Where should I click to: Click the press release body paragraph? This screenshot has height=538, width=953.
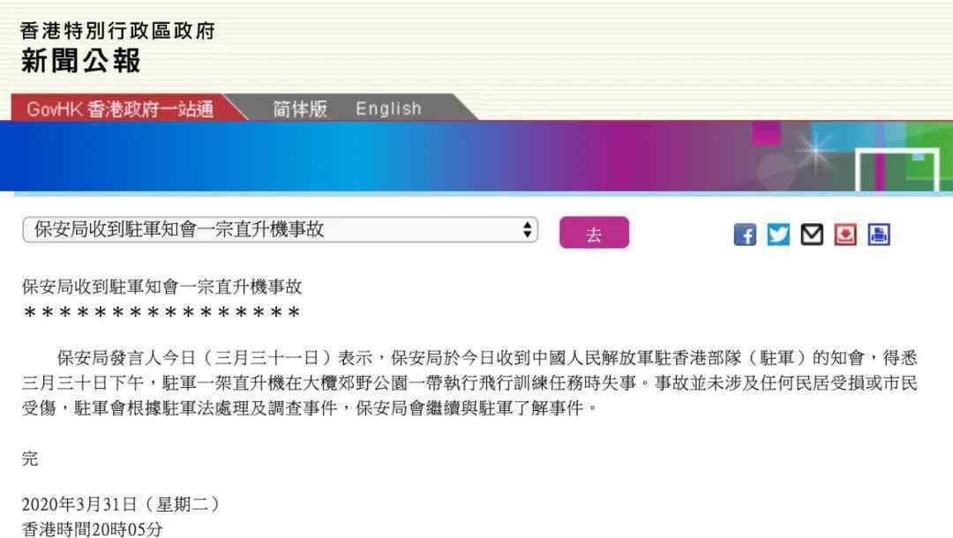pos(469,383)
